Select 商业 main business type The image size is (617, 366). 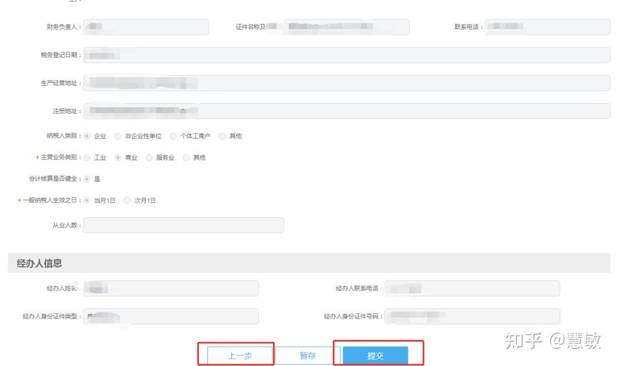point(118,157)
